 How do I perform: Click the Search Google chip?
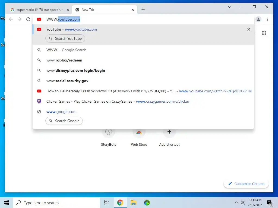point(64,121)
